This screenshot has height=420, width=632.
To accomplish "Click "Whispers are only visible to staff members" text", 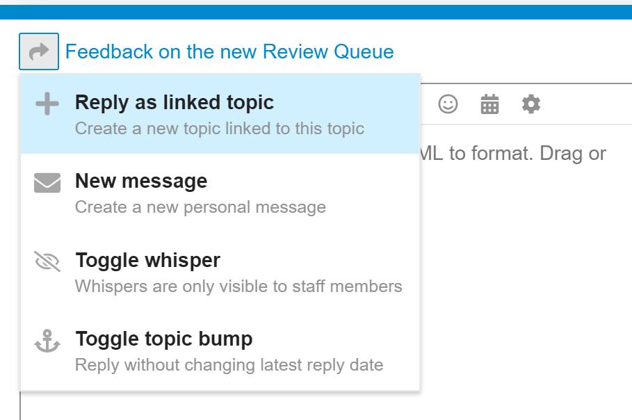I will click(x=238, y=286).
